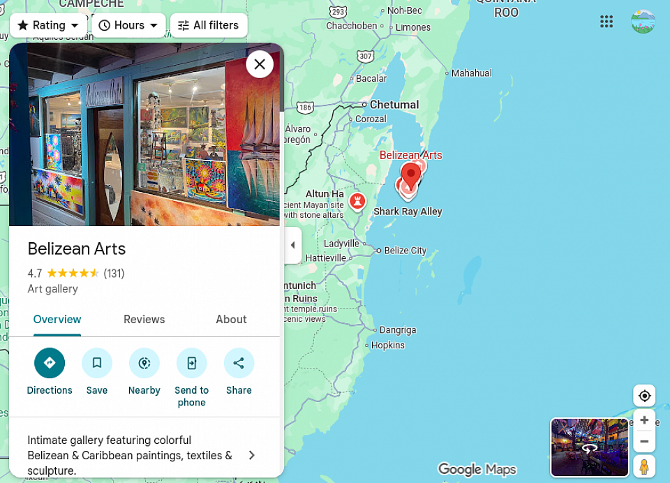Zoom out on the map
This screenshot has width=670, height=483.
[x=644, y=442]
